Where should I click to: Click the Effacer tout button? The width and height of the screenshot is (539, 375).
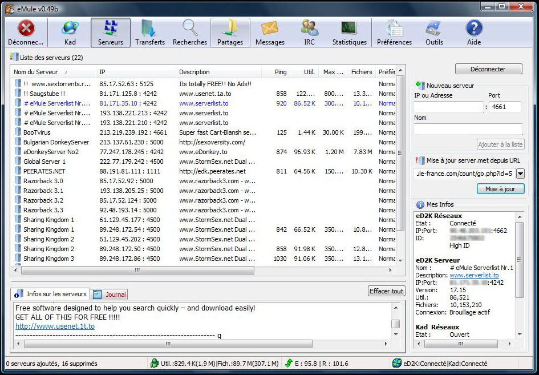point(386,291)
